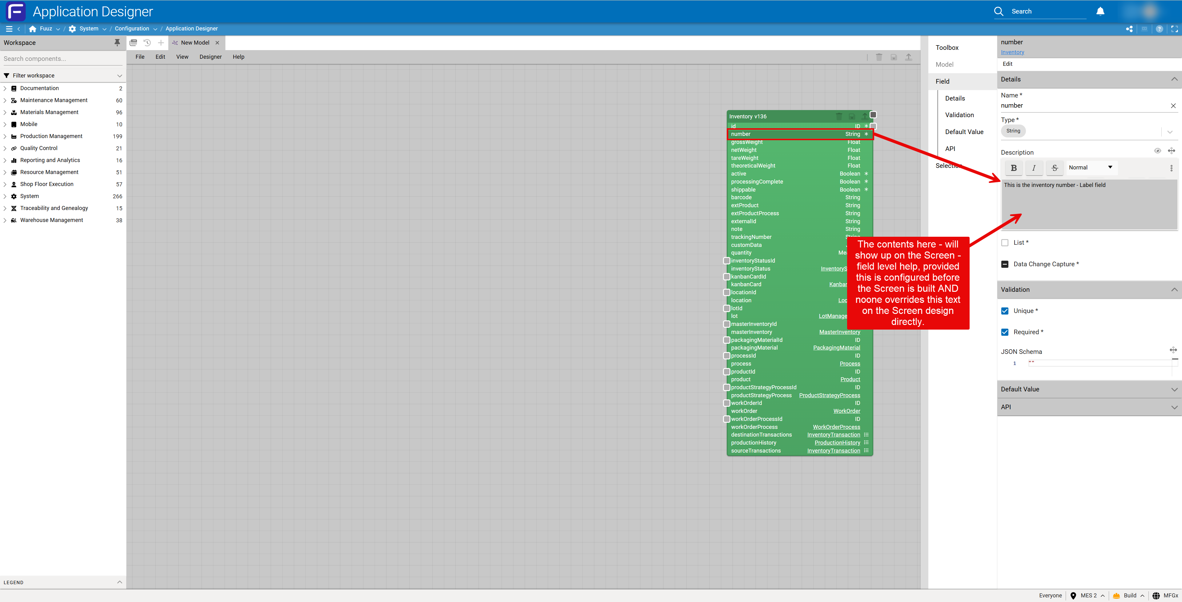Add a new tab with the plus icon

click(x=161, y=43)
